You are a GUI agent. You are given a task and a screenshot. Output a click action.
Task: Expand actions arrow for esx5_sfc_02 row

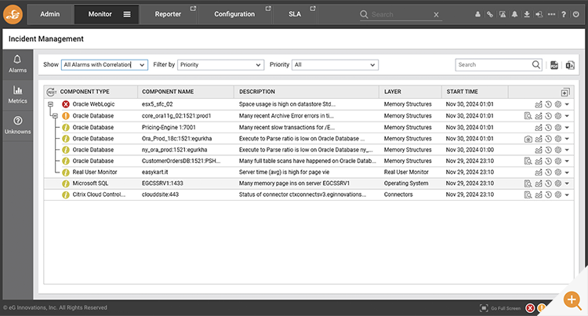coord(567,104)
